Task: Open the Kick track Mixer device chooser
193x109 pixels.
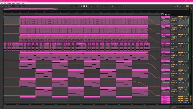Action: 166,18
